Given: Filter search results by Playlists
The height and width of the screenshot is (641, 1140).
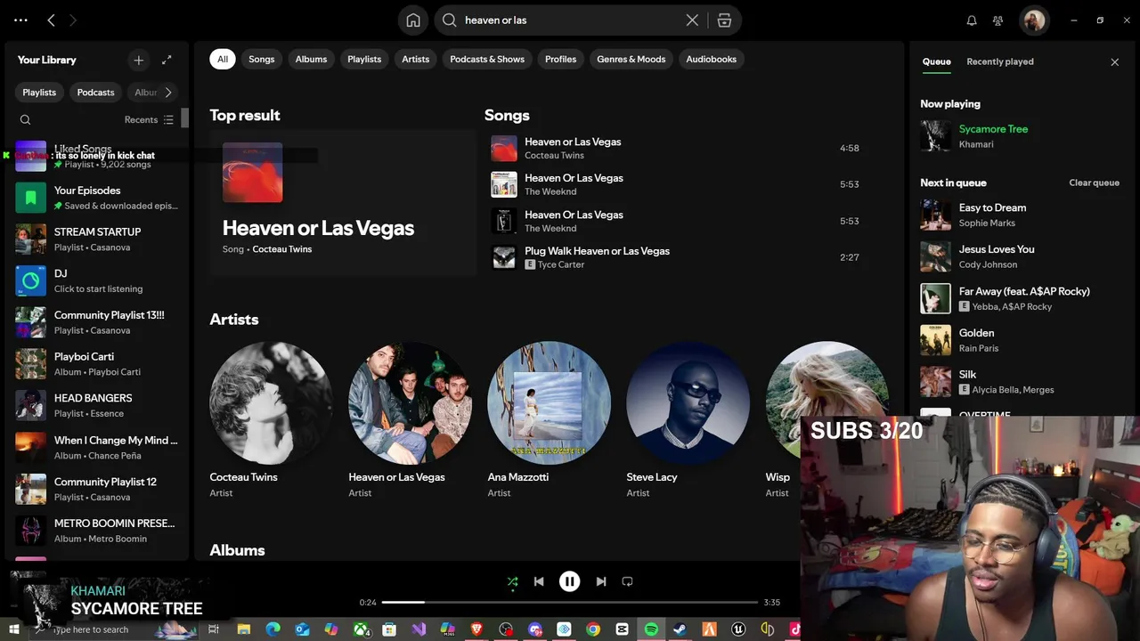Looking at the screenshot, I should (364, 59).
